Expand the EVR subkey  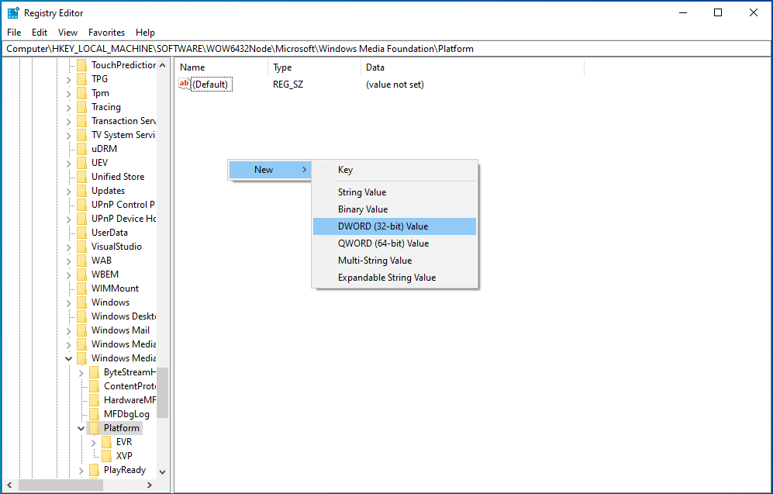coord(93,443)
